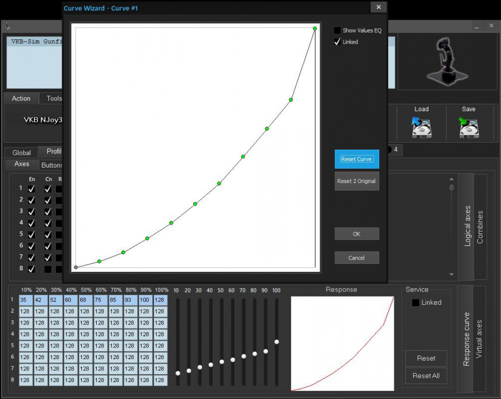Select curve 1 cell with value 68
Image resolution: width=501 pixels, height=399 pixels.
86,300
